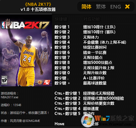Click 最高球迷数量 function text
Viewport: 136px width, 128px height.
[95, 83]
